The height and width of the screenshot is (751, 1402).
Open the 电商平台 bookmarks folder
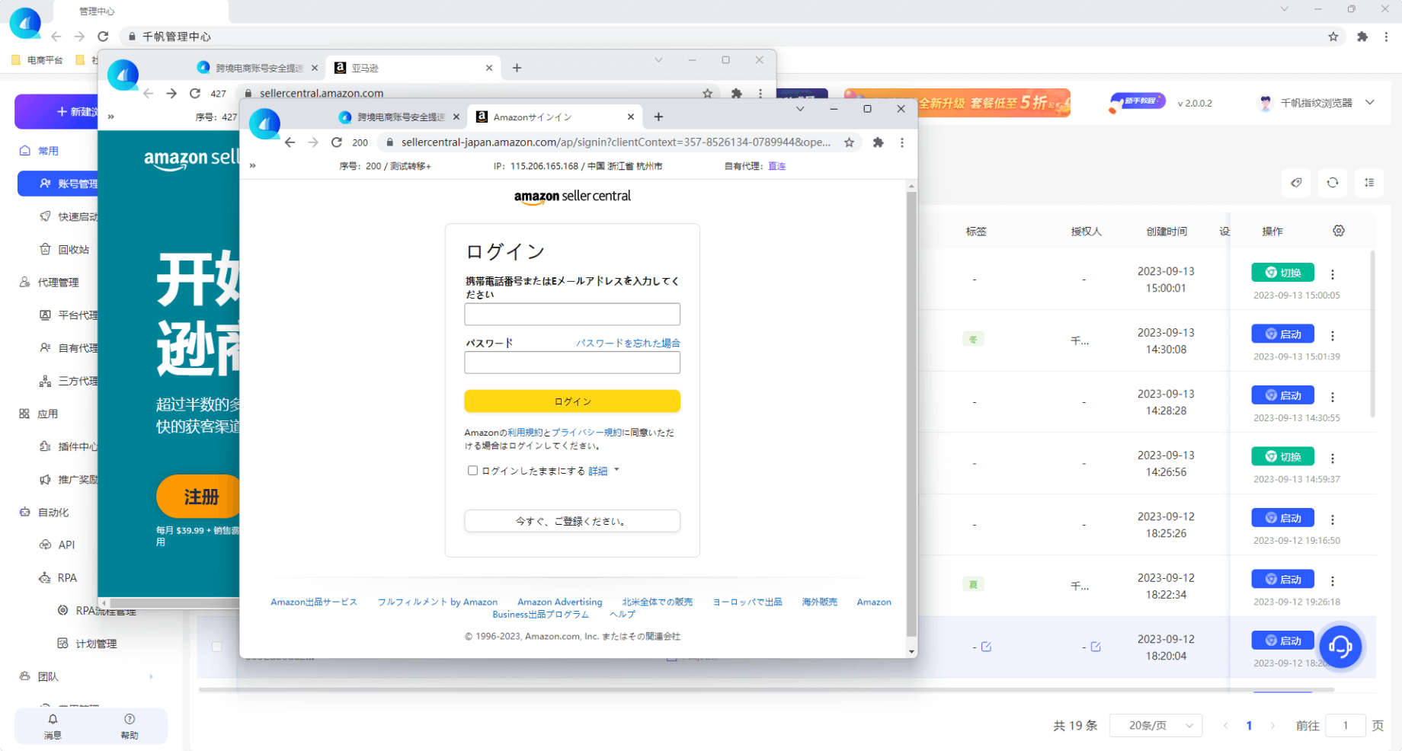pos(37,60)
